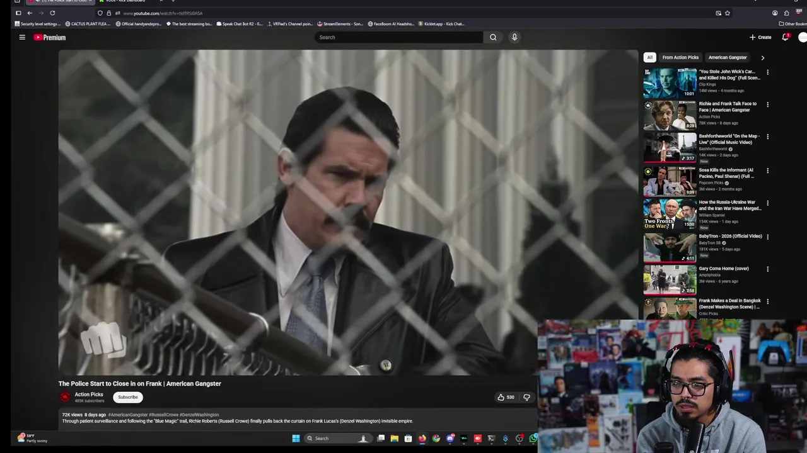Viewport: 807px width, 453px height.
Task: Reload the browser page
Action: (52, 13)
